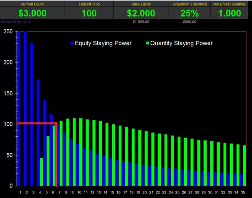Click the blue bar at x-axis position 3

point(32,114)
